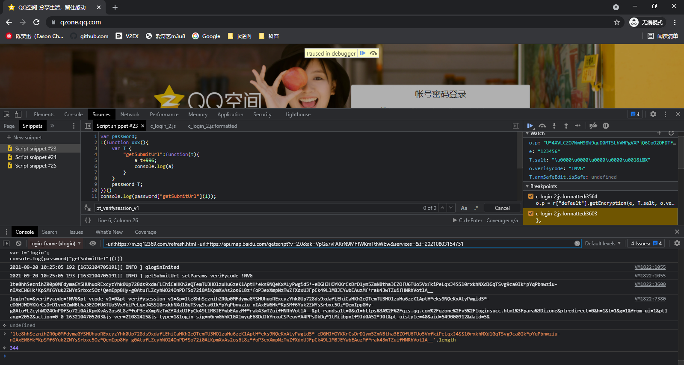
Task: Click the Step icon in debugger toolbar
Action: point(577,126)
